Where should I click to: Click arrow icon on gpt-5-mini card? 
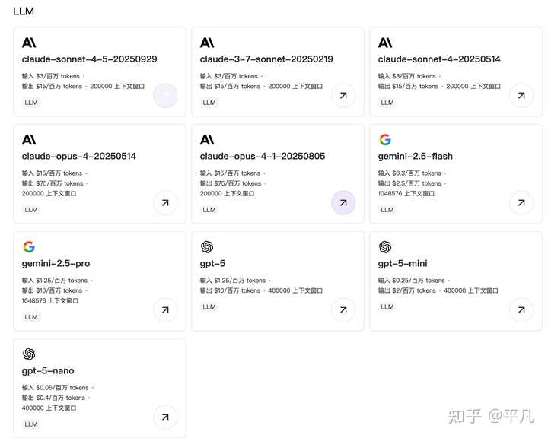click(x=521, y=310)
